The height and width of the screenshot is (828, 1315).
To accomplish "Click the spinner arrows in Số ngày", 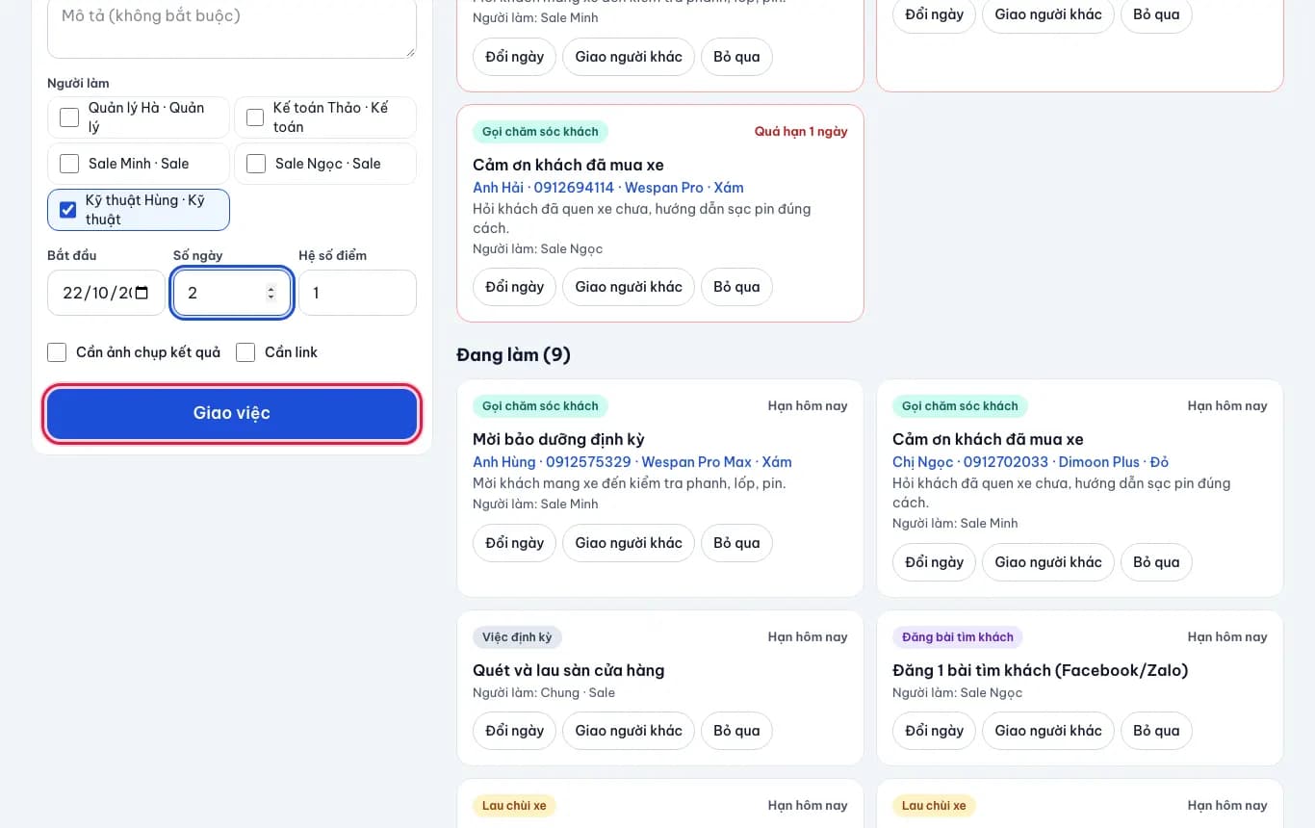I will pyautogui.click(x=271, y=293).
